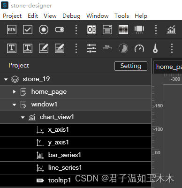Image resolution: width=182 pixels, height=188 pixels.
Task: Select the Label widget tool
Action: pos(12,48)
